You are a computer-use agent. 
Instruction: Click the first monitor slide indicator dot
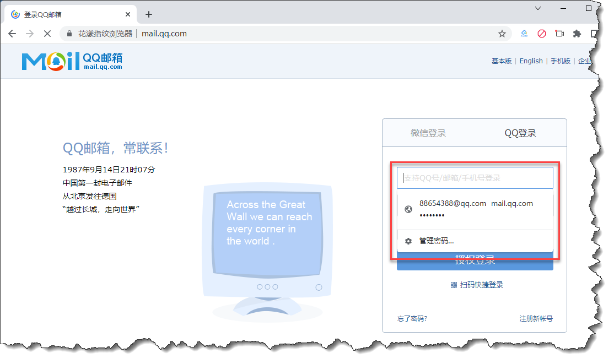coord(260,287)
